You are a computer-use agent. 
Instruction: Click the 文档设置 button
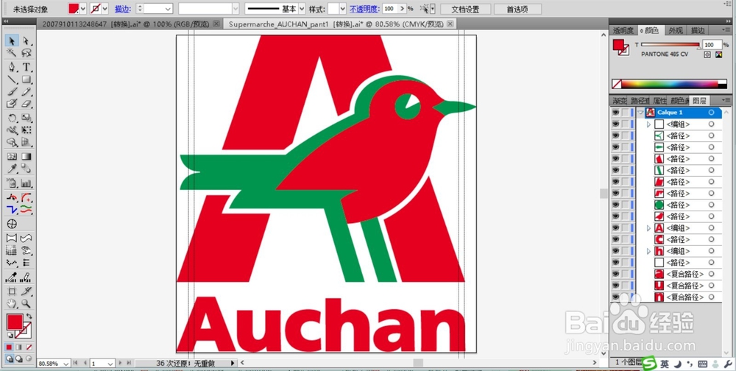[465, 9]
